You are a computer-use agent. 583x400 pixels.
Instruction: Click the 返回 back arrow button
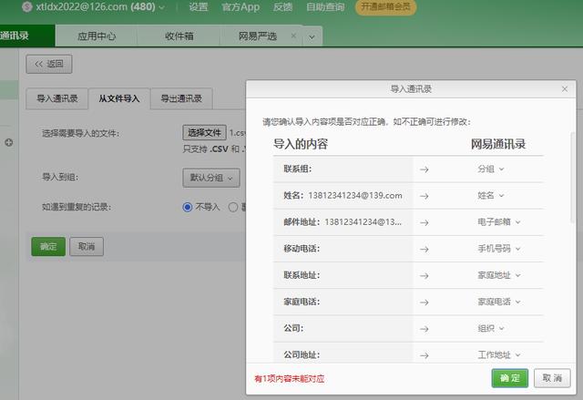coord(49,65)
